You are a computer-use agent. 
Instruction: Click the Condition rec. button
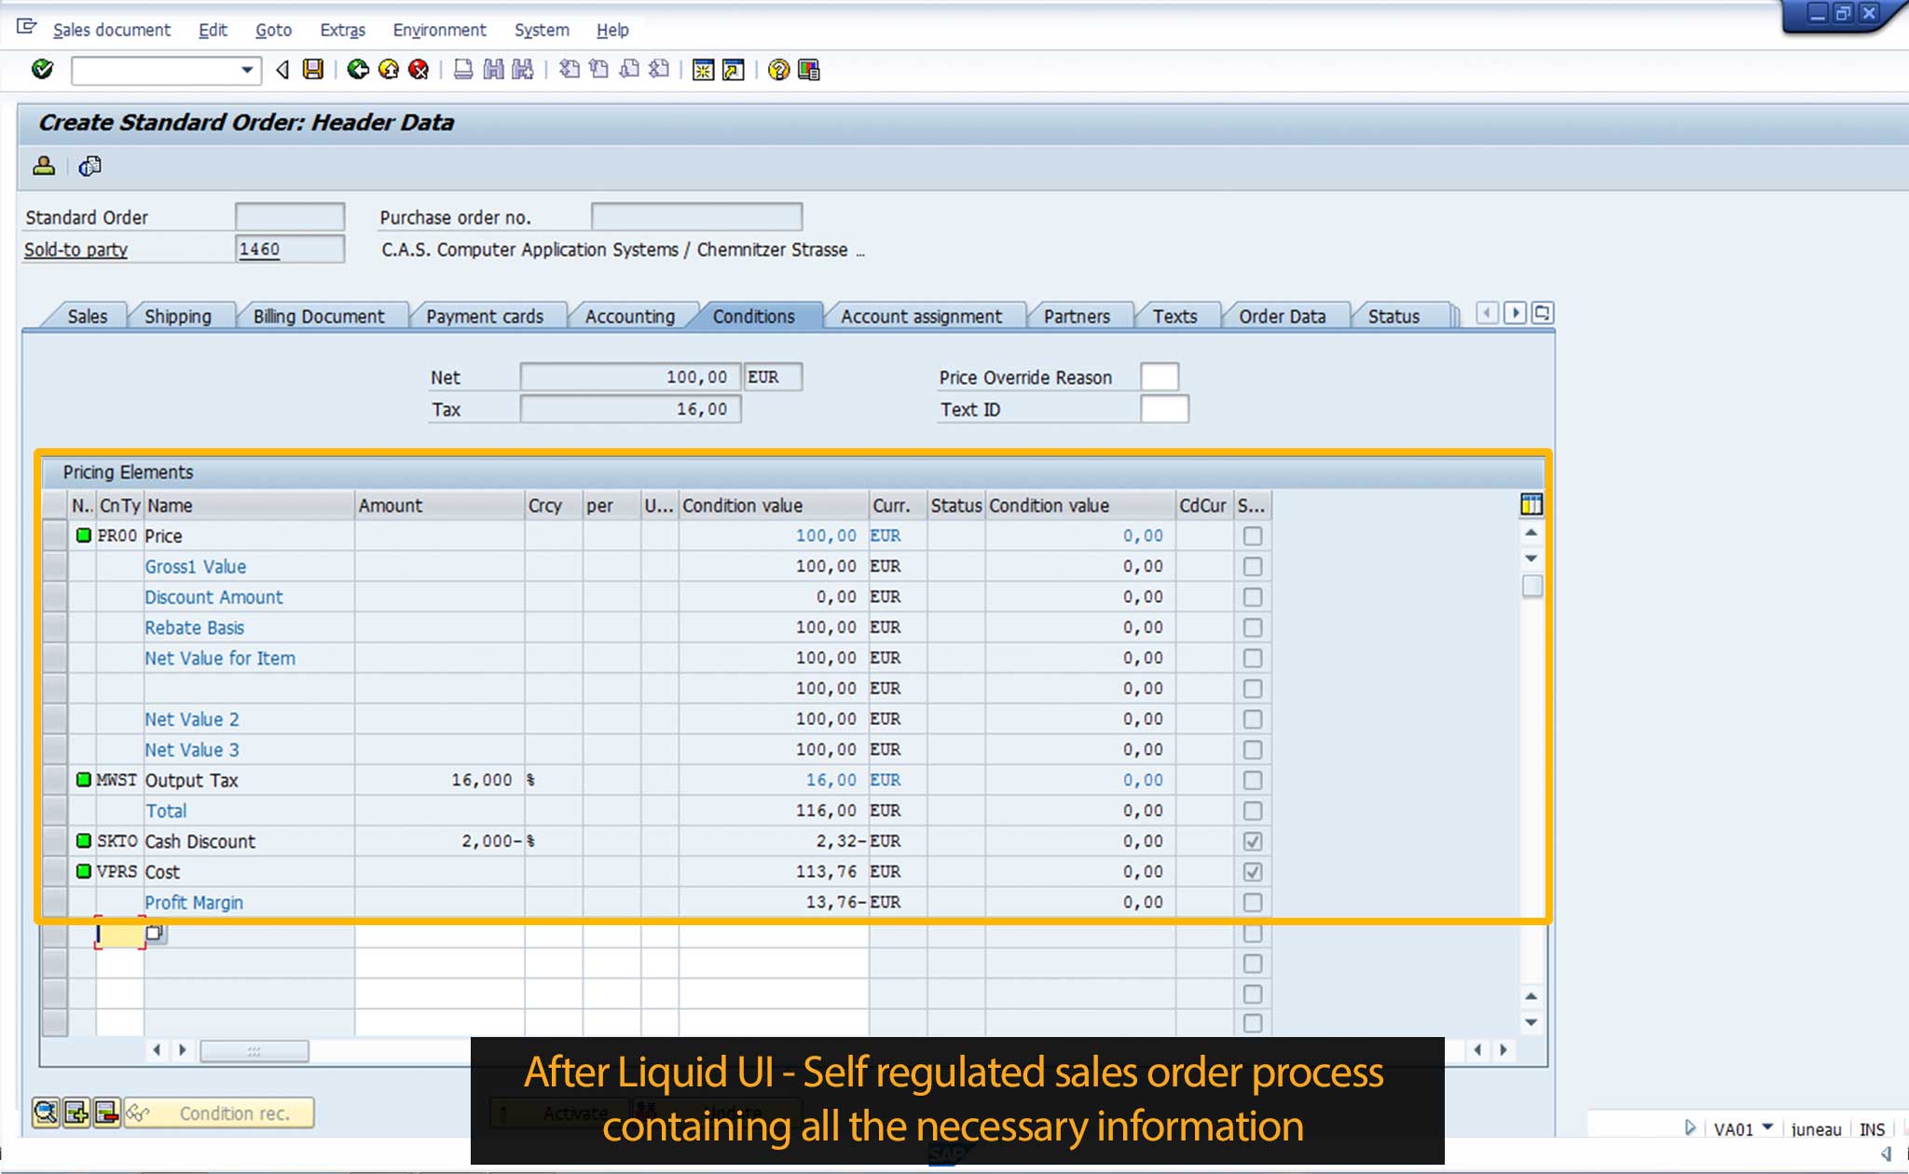click(x=220, y=1113)
